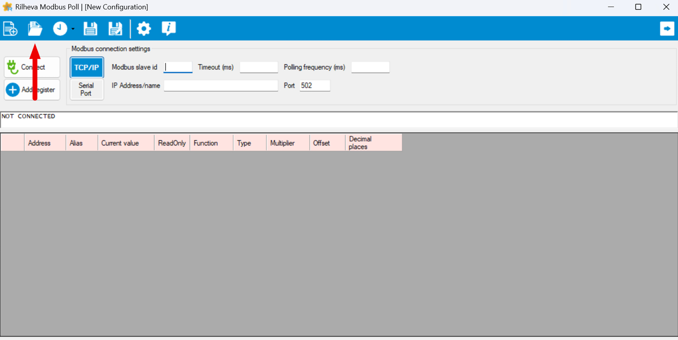Click the IP Address/name input field

(x=221, y=85)
